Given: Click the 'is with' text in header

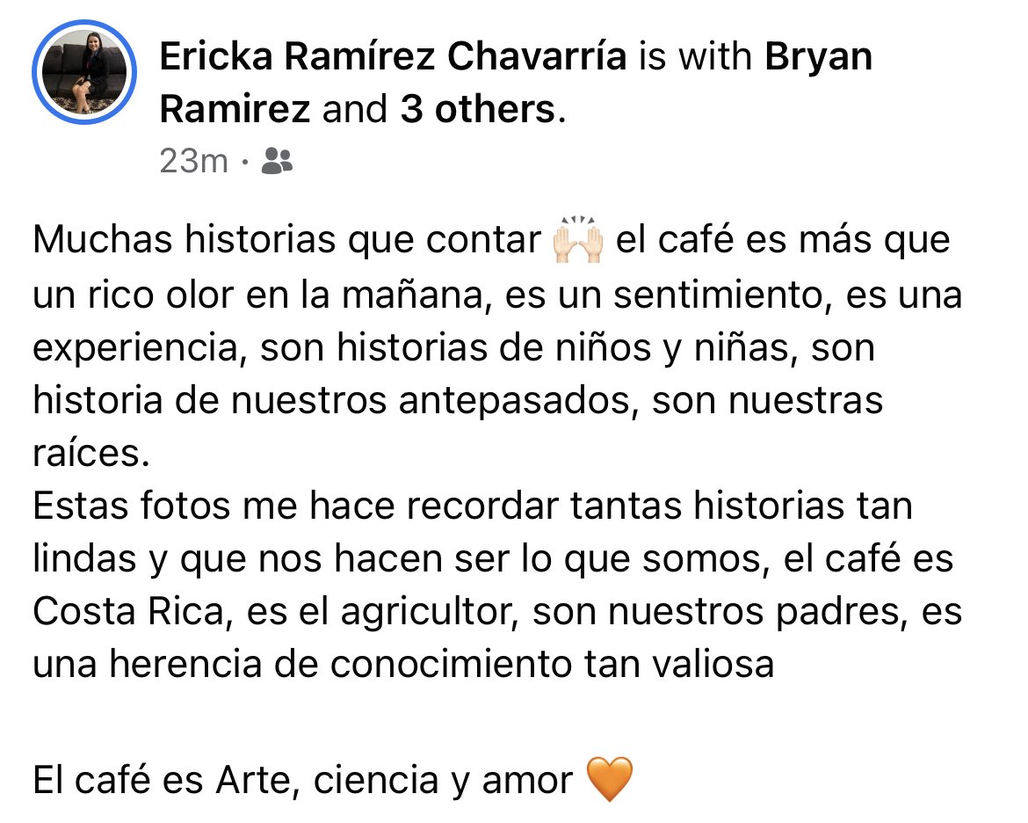Looking at the screenshot, I should point(696,55).
